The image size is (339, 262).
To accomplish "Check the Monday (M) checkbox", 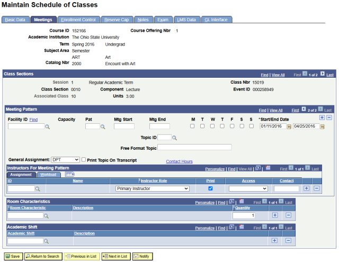I will pyautogui.click(x=192, y=126).
